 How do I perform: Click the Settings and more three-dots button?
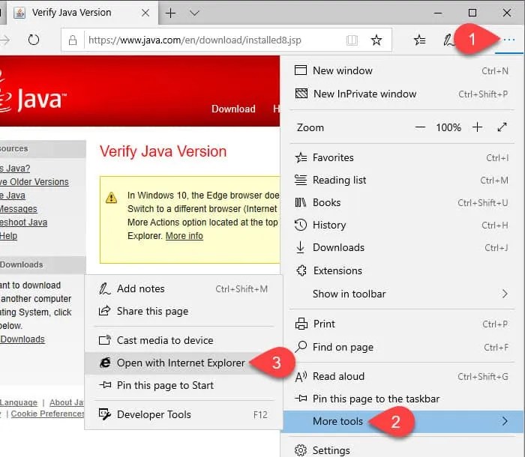(509, 40)
